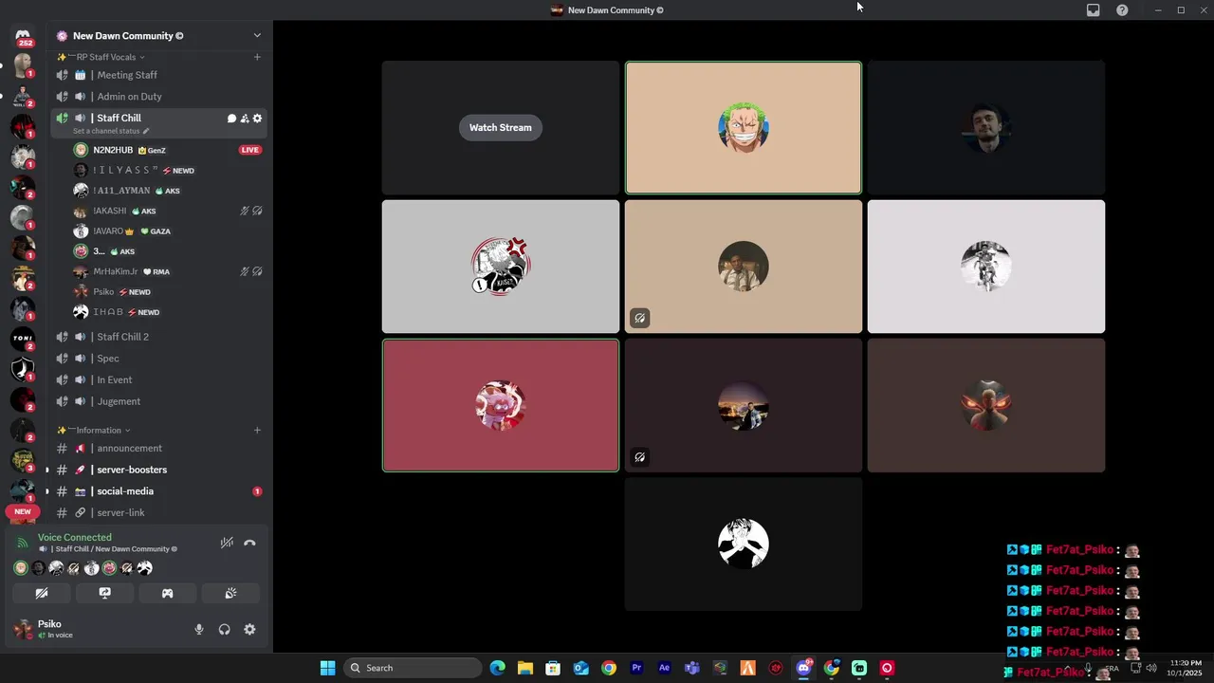Screen dimensions: 1214x683
Task: Click the LIVE badge next to N2N2HUB
Action: click(250, 150)
